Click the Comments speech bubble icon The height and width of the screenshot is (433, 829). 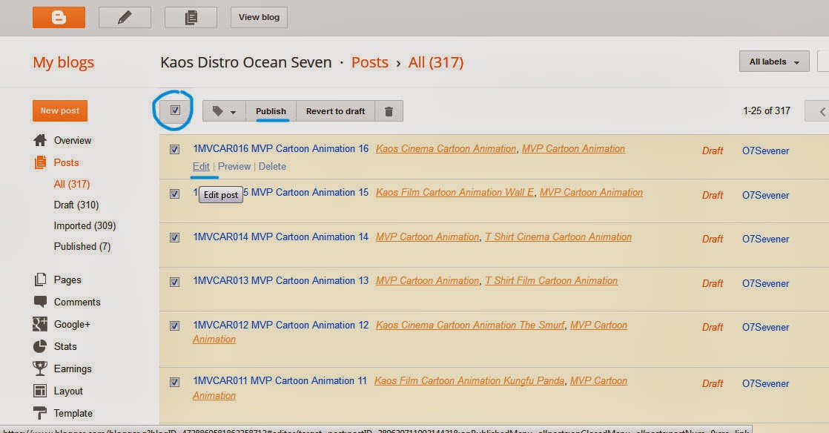(40, 302)
